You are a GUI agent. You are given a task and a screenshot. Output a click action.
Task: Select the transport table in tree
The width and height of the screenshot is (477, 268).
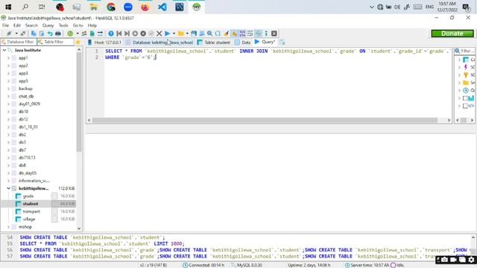(31, 211)
